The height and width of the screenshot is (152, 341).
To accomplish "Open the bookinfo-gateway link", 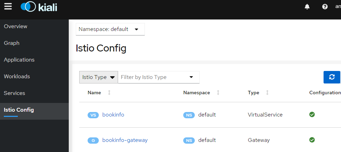I will [125, 140].
